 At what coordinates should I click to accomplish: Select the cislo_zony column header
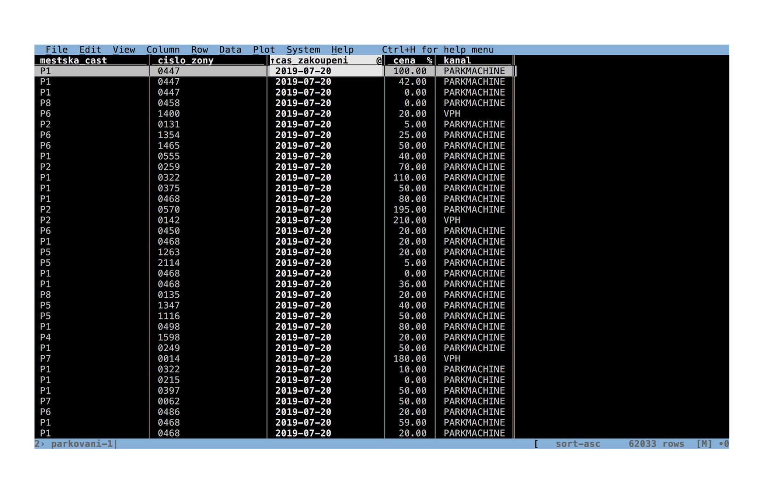[x=186, y=61]
